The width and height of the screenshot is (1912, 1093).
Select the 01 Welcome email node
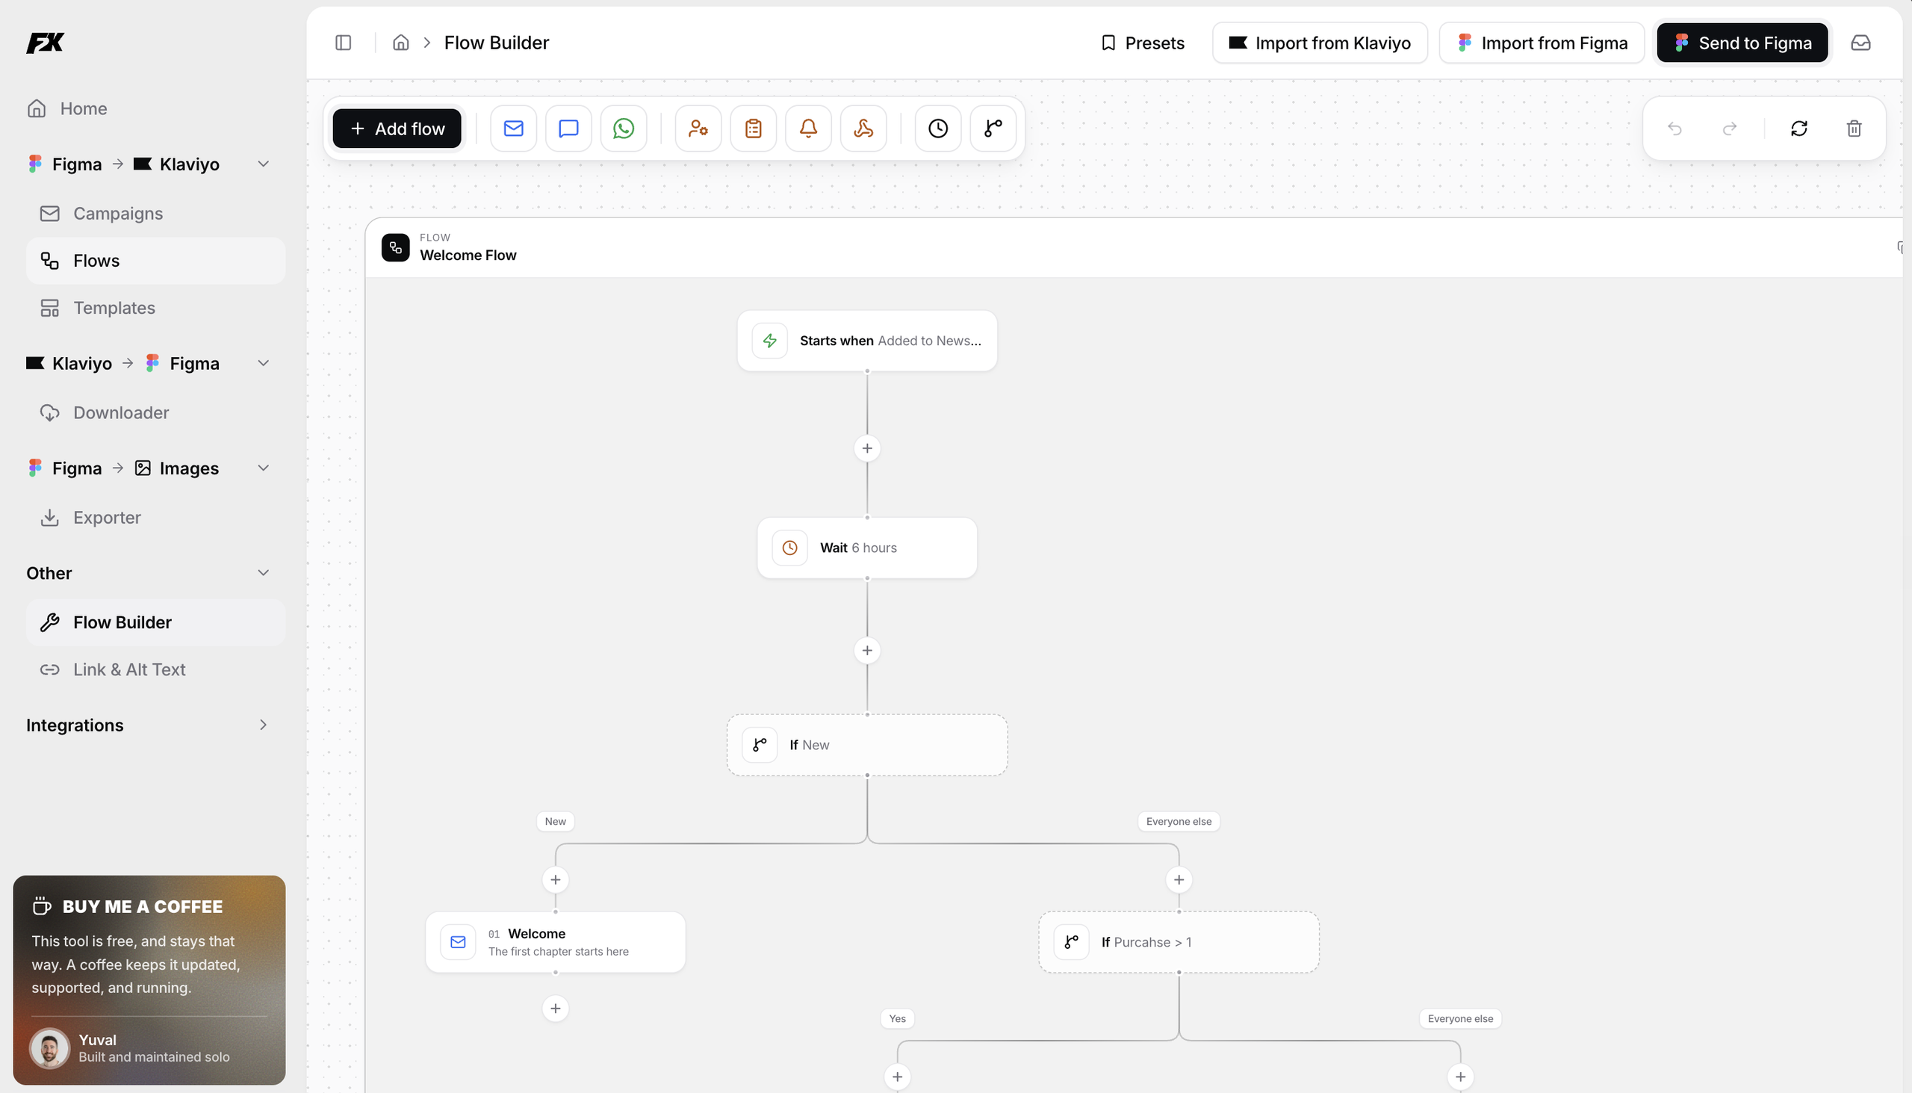pos(555,942)
